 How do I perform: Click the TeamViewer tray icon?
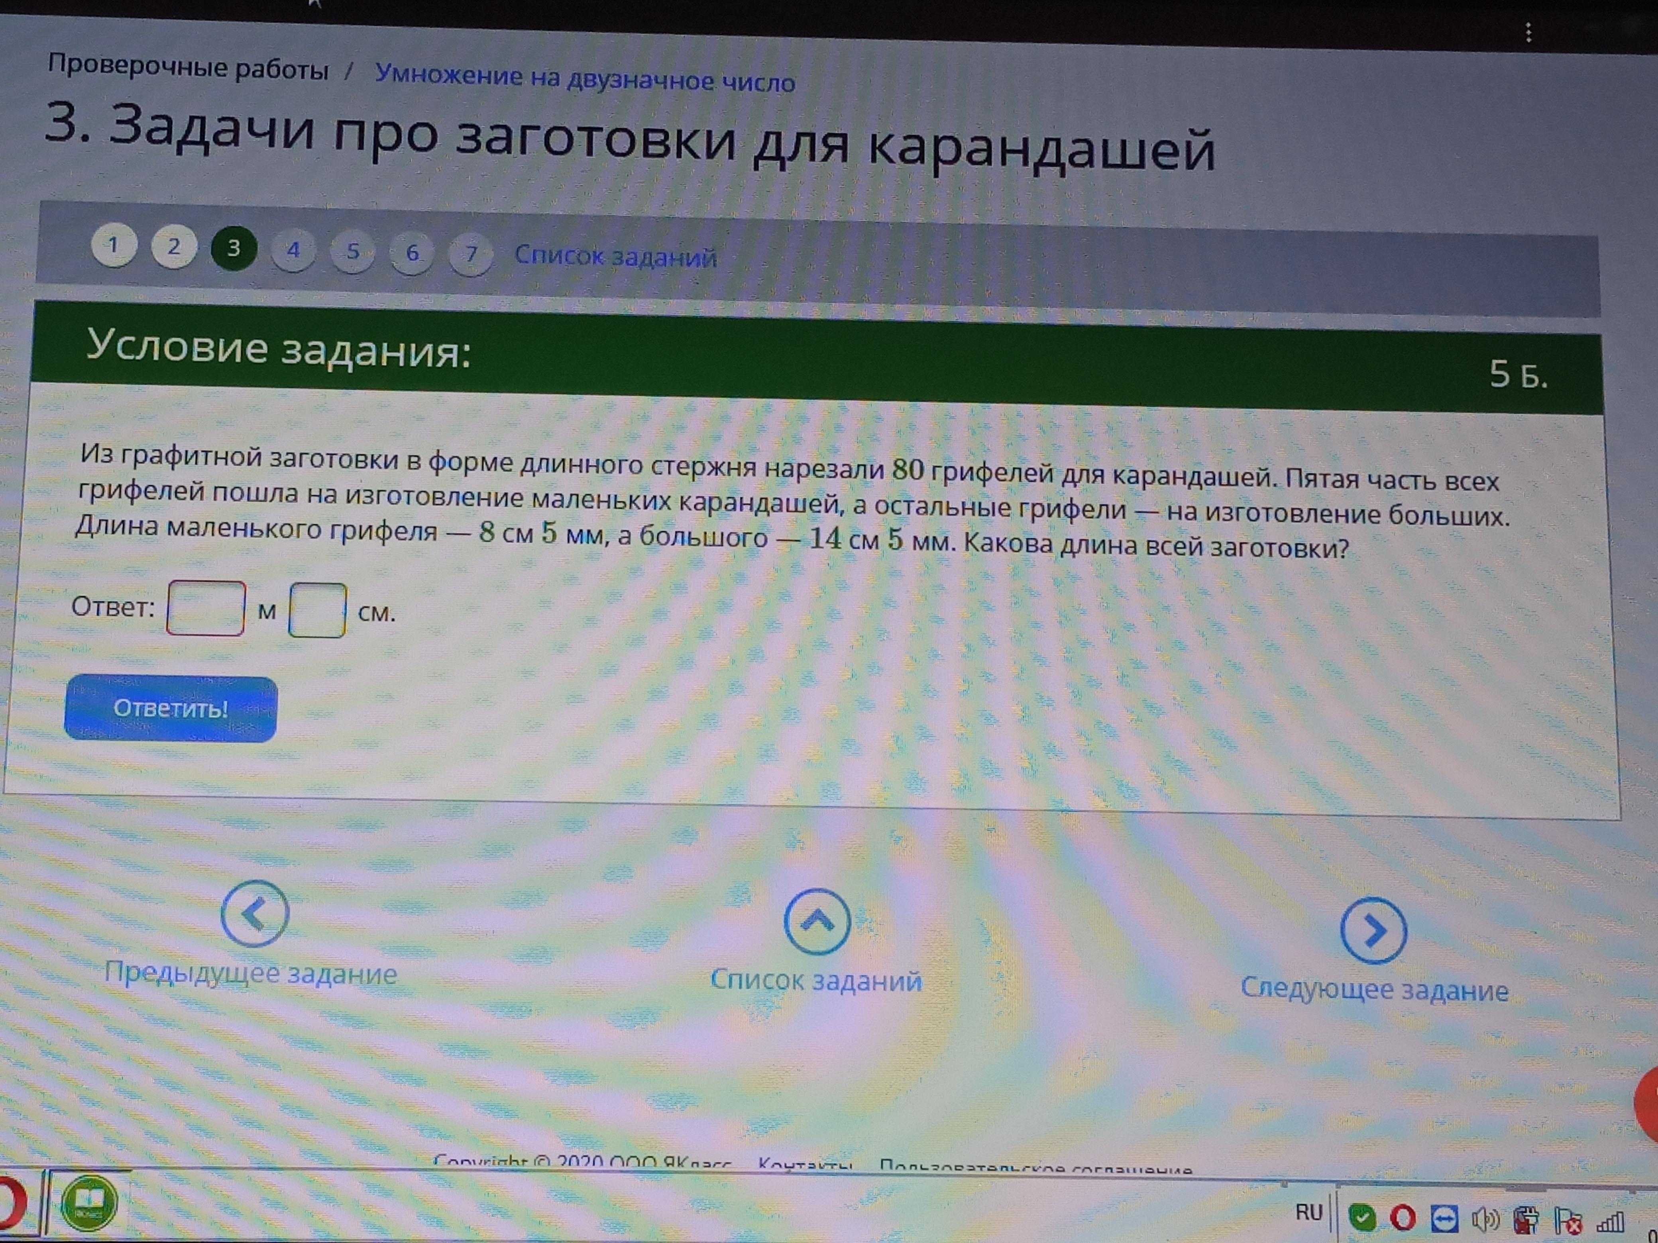[x=1444, y=1218]
